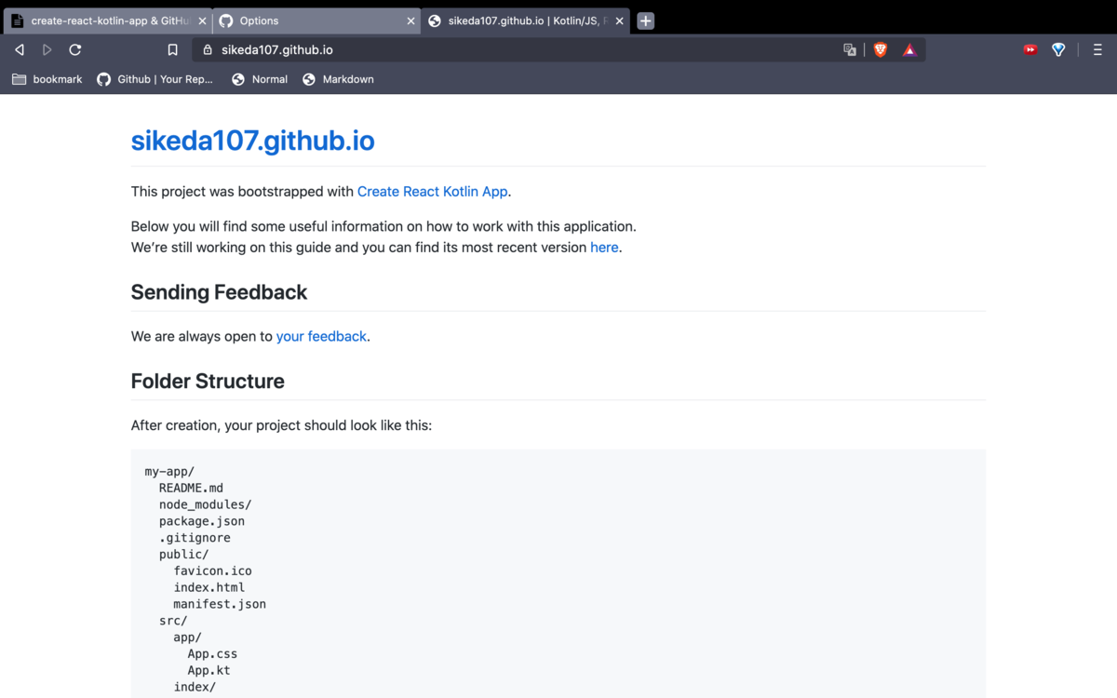Viewport: 1117px width, 698px height.
Task: Click the blue balloon extension icon
Action: pos(1058,49)
